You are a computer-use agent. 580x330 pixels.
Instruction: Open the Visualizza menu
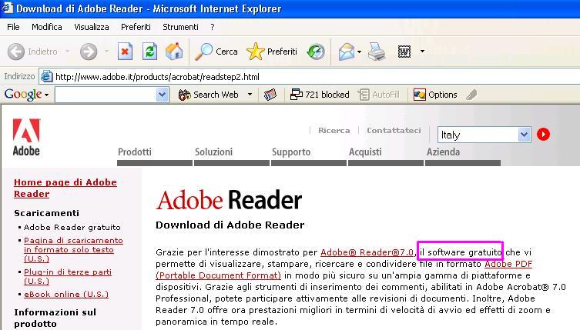click(92, 27)
